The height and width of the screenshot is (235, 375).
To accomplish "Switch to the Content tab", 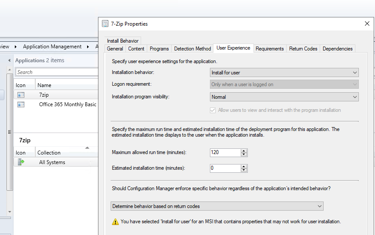I will click(x=136, y=49).
